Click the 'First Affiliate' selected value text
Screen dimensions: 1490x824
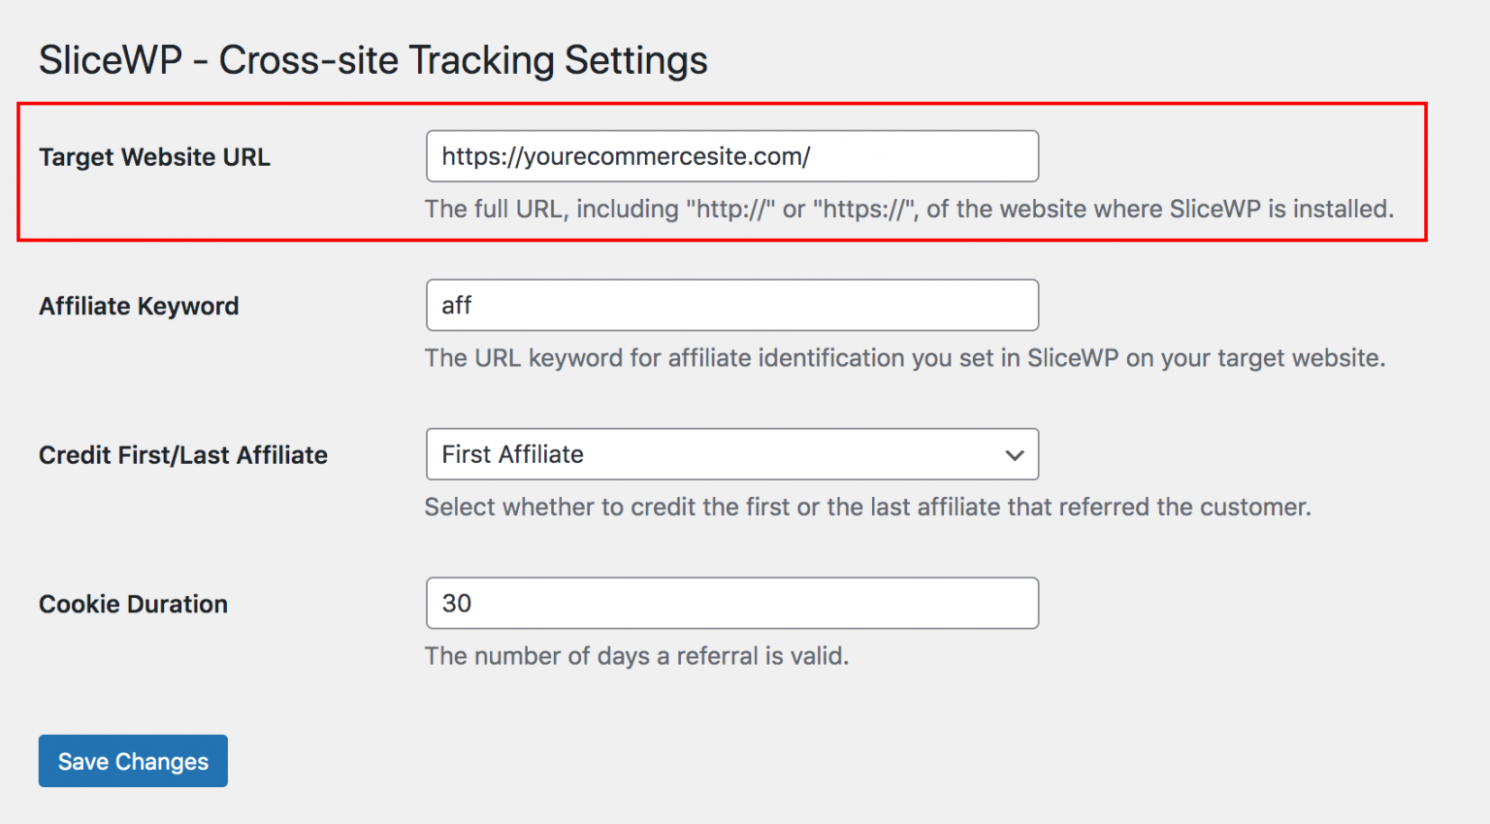pos(512,454)
